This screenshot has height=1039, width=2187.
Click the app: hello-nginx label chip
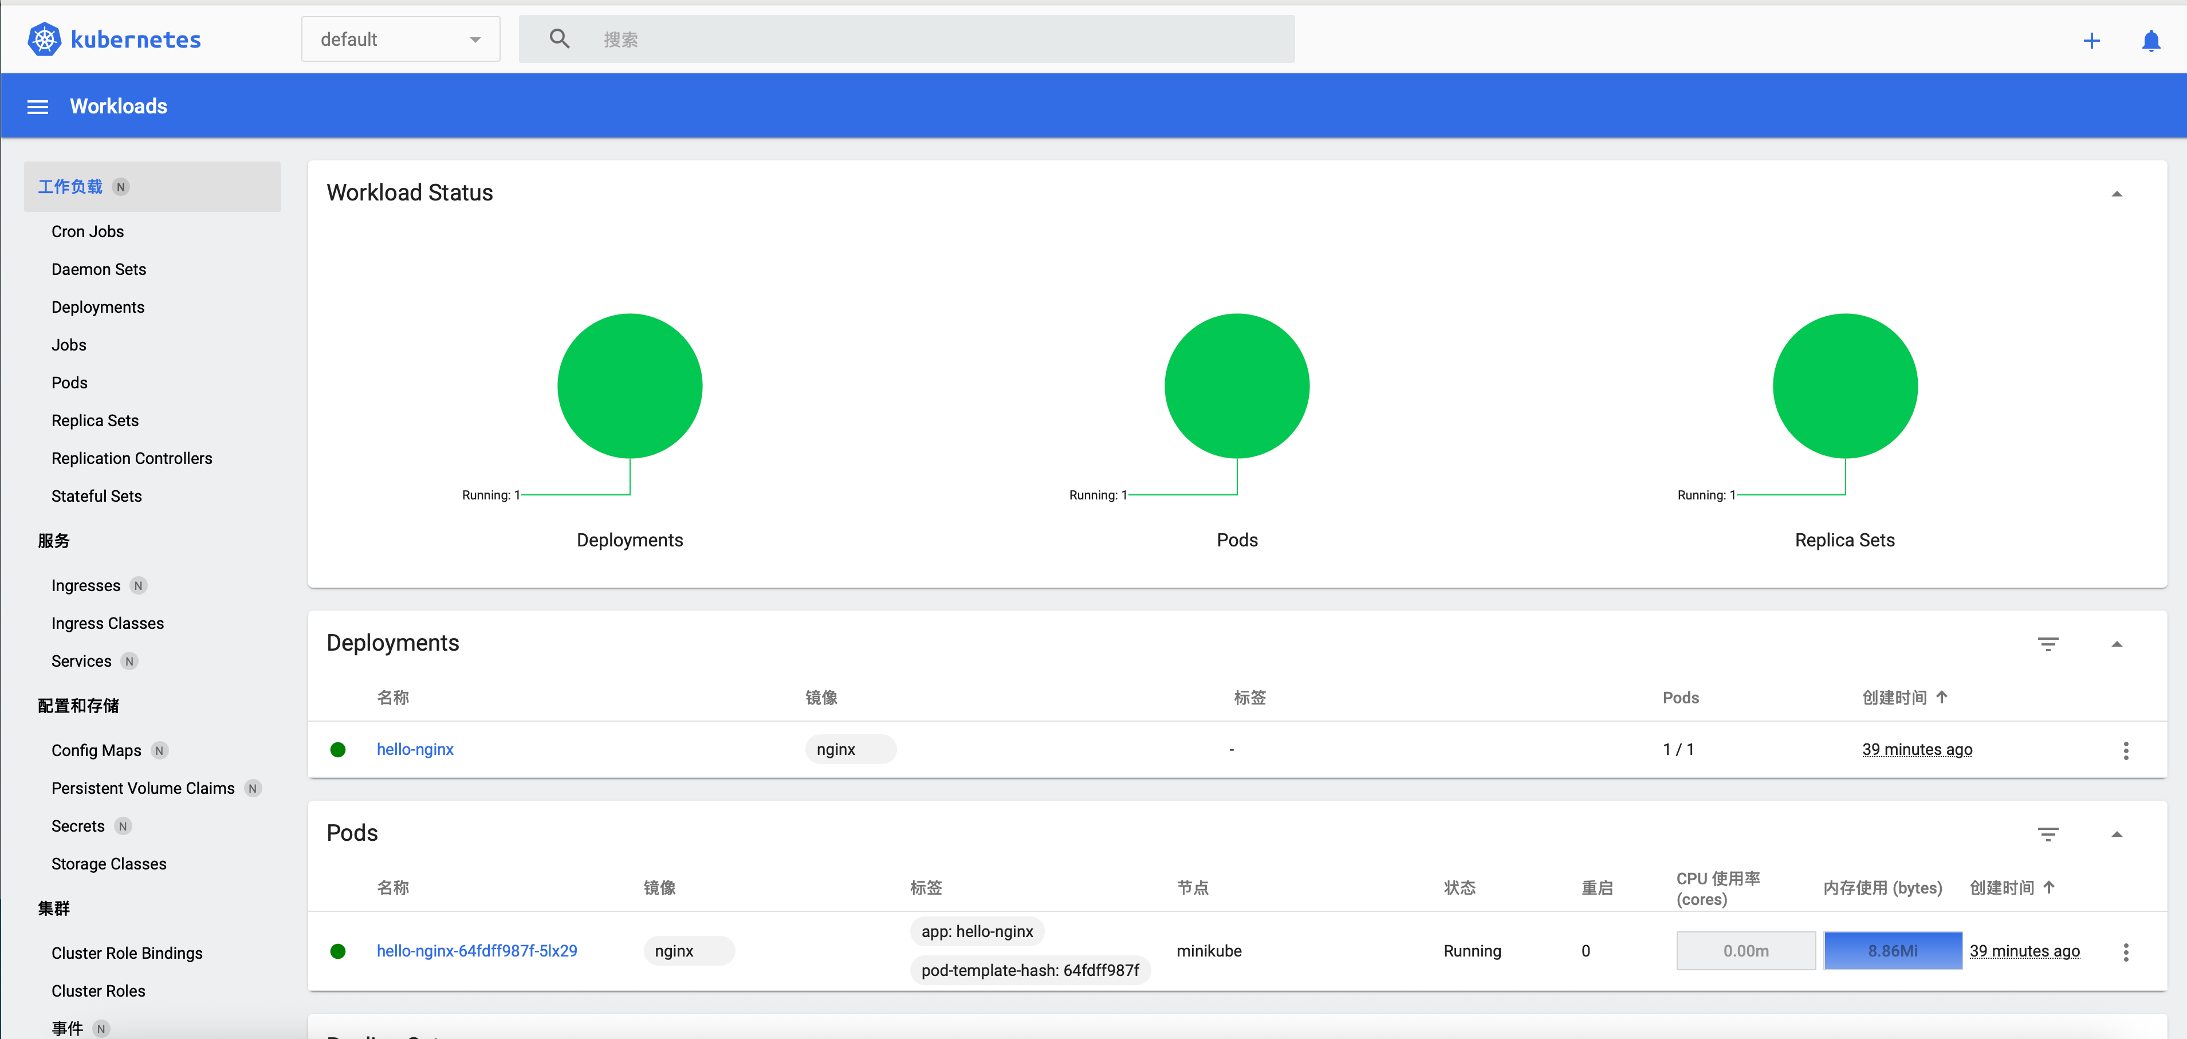coord(977,932)
